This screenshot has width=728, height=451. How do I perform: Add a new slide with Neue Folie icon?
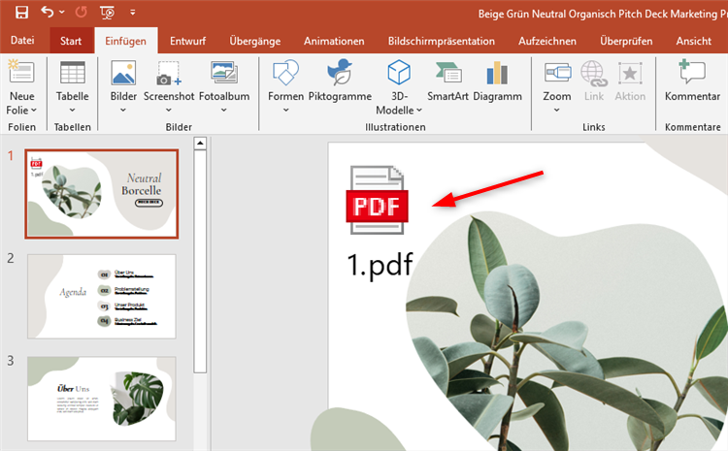pyautogui.click(x=21, y=73)
